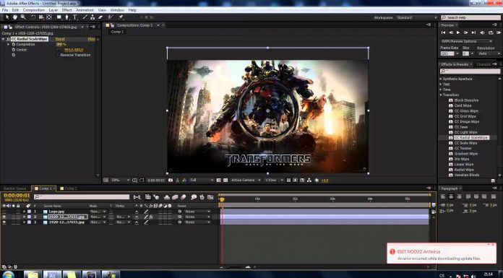Toggle effects fx switch on layer 2
The height and width of the screenshot is (278, 503).
151,217
